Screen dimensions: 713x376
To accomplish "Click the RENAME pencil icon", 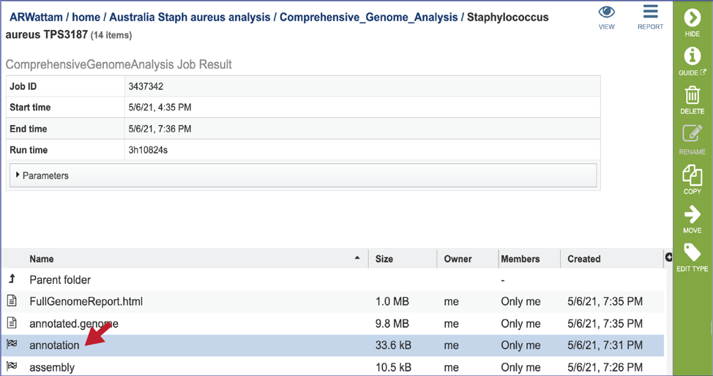I will [x=692, y=134].
